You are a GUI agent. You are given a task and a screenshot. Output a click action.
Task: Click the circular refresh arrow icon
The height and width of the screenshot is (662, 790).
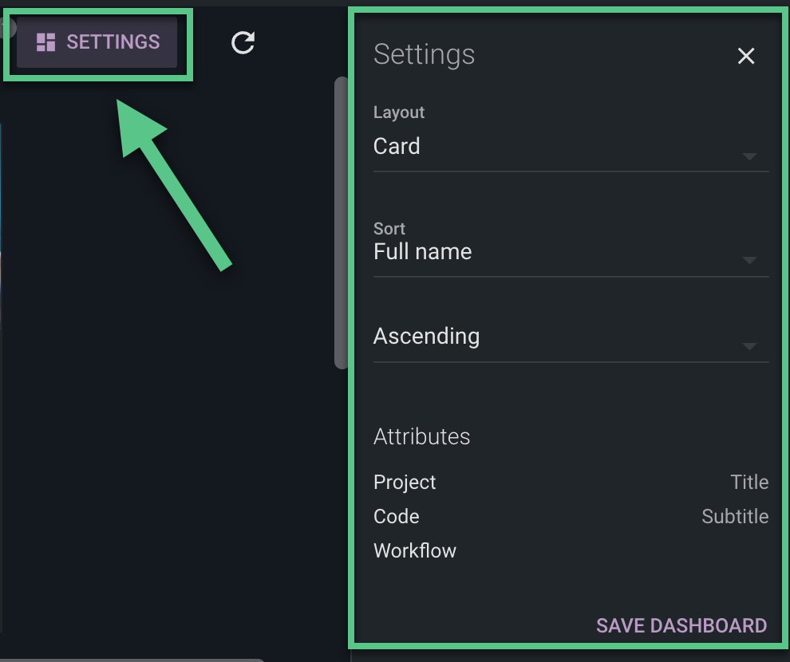pos(243,42)
